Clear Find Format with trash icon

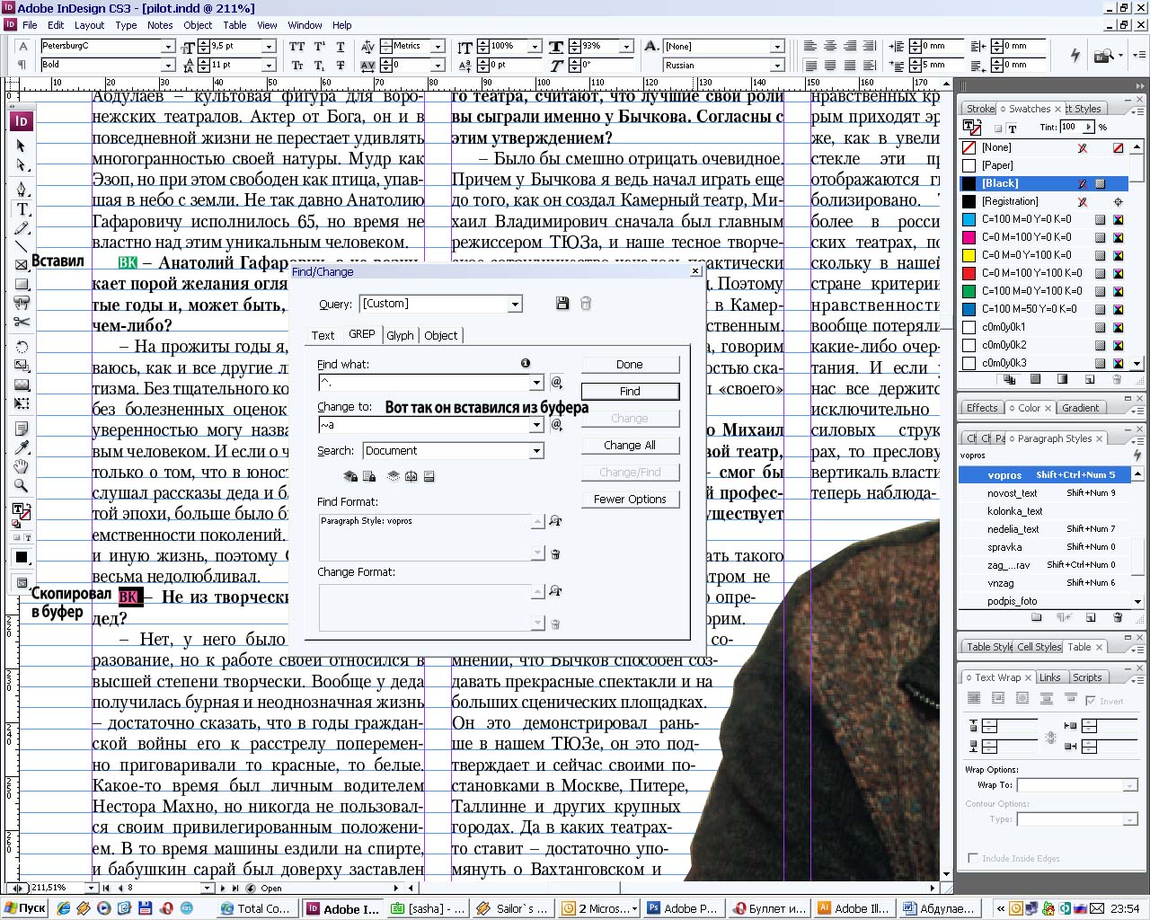point(555,554)
